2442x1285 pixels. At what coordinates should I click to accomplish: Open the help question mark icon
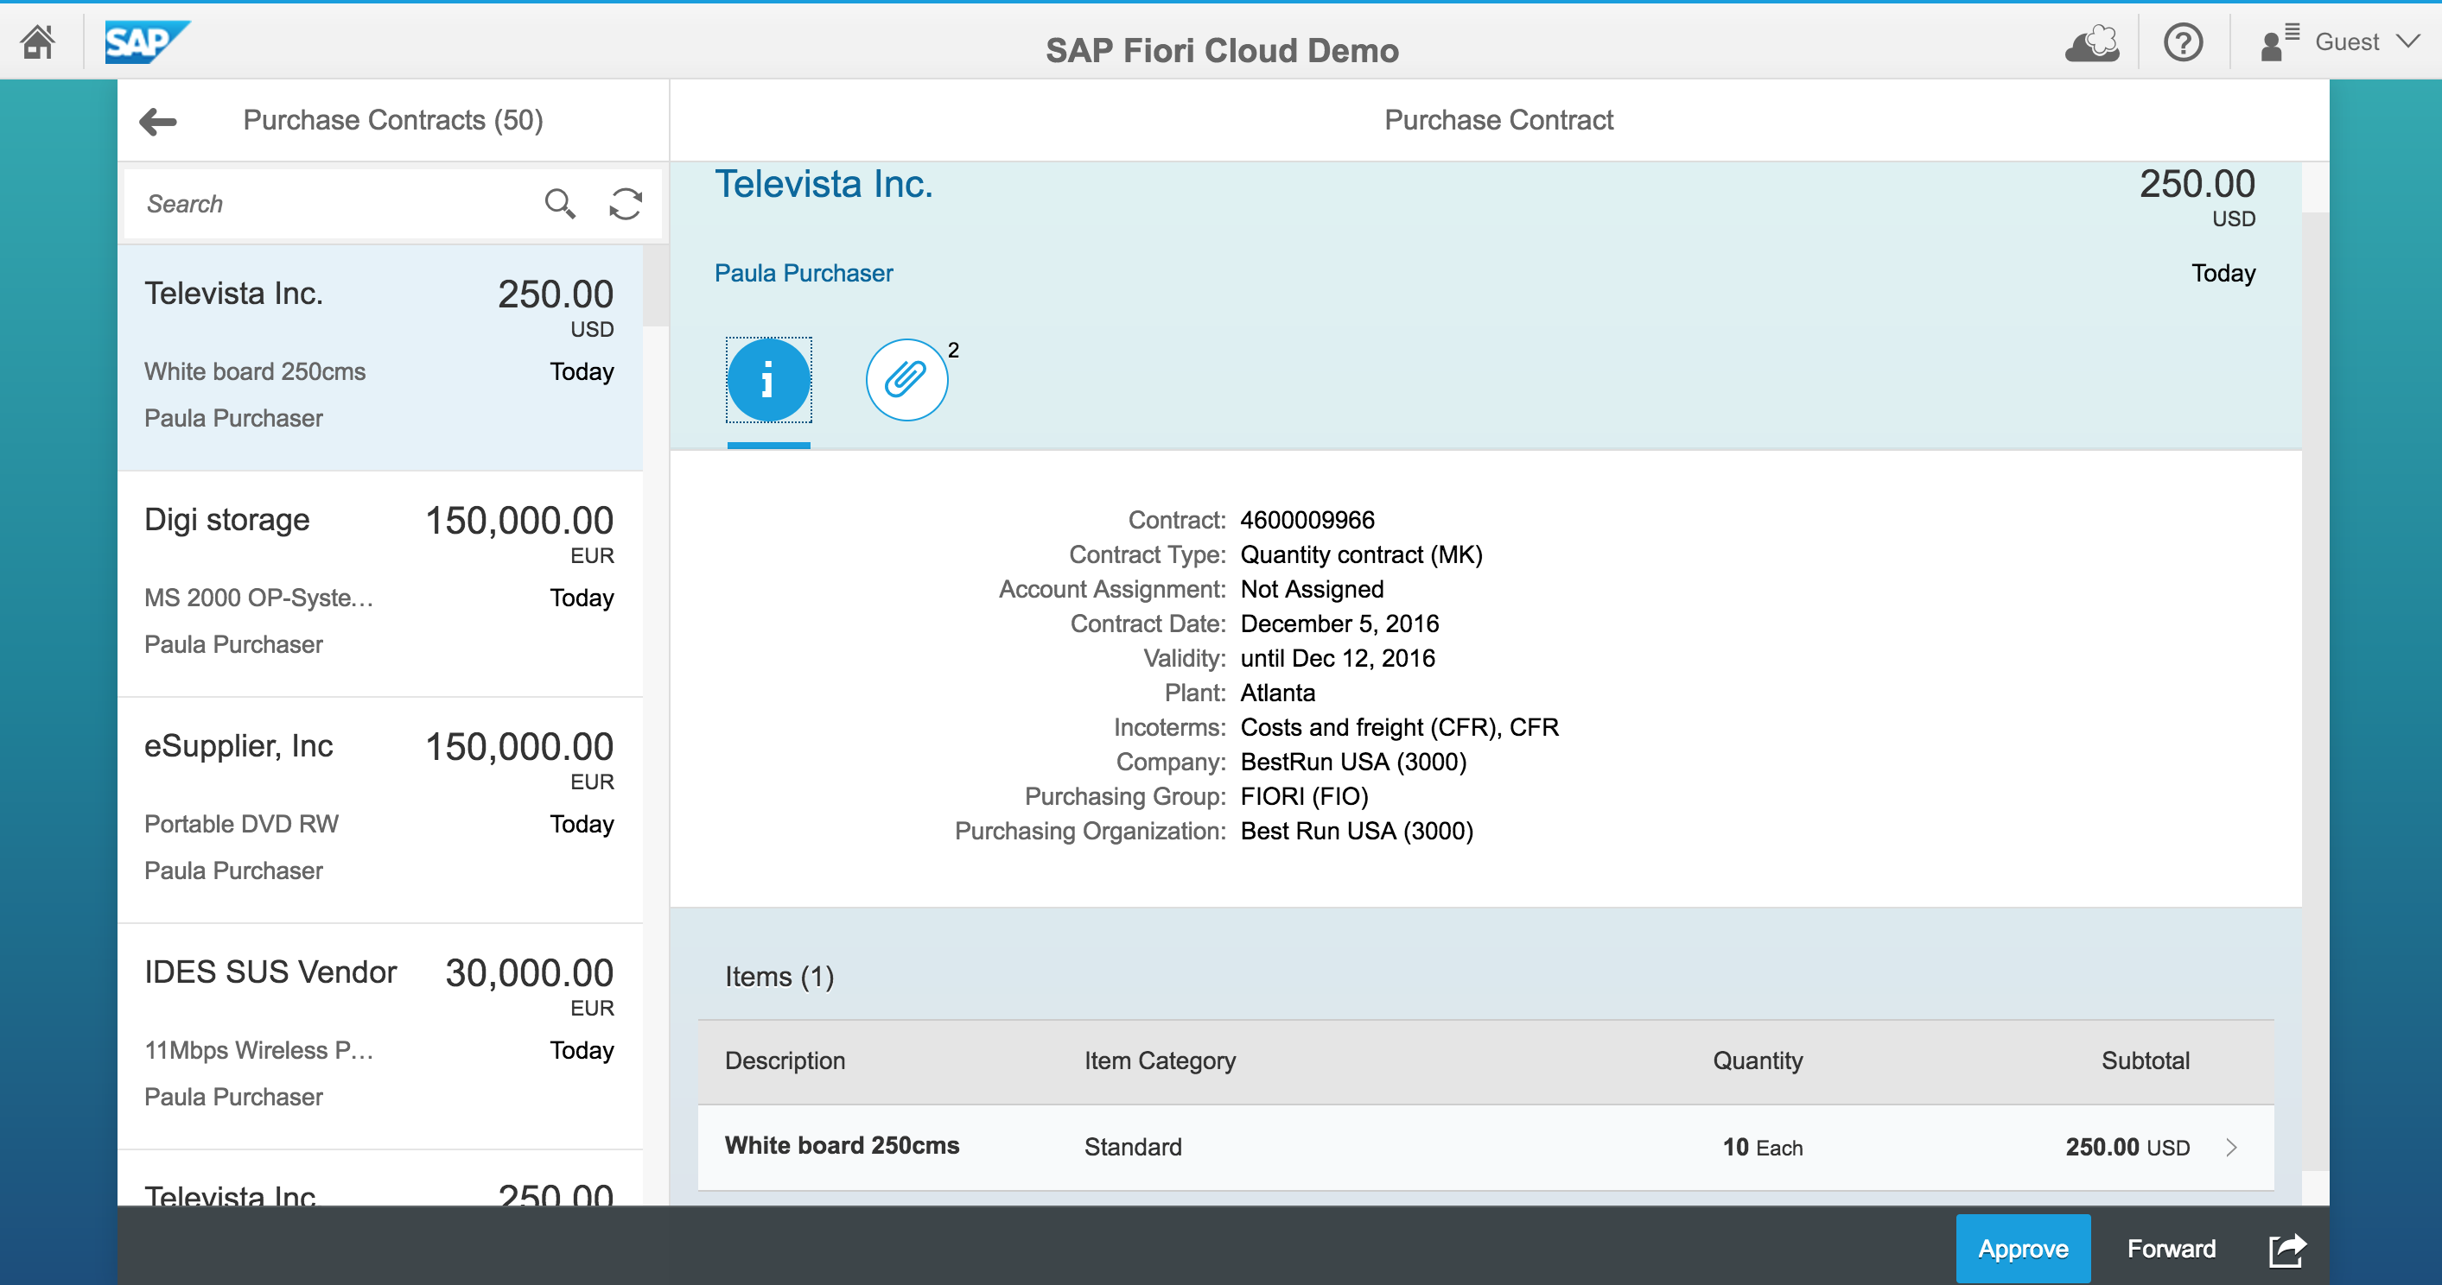(x=2184, y=42)
